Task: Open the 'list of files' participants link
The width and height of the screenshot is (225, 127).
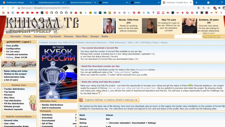Action: (47, 123)
